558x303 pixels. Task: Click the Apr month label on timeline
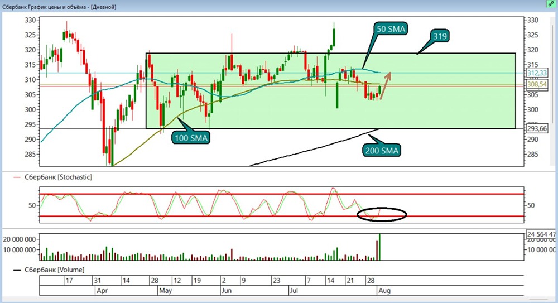(102, 291)
